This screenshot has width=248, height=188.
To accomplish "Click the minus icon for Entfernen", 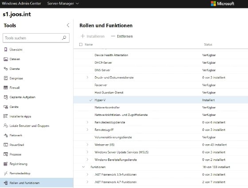I will 113,36.
